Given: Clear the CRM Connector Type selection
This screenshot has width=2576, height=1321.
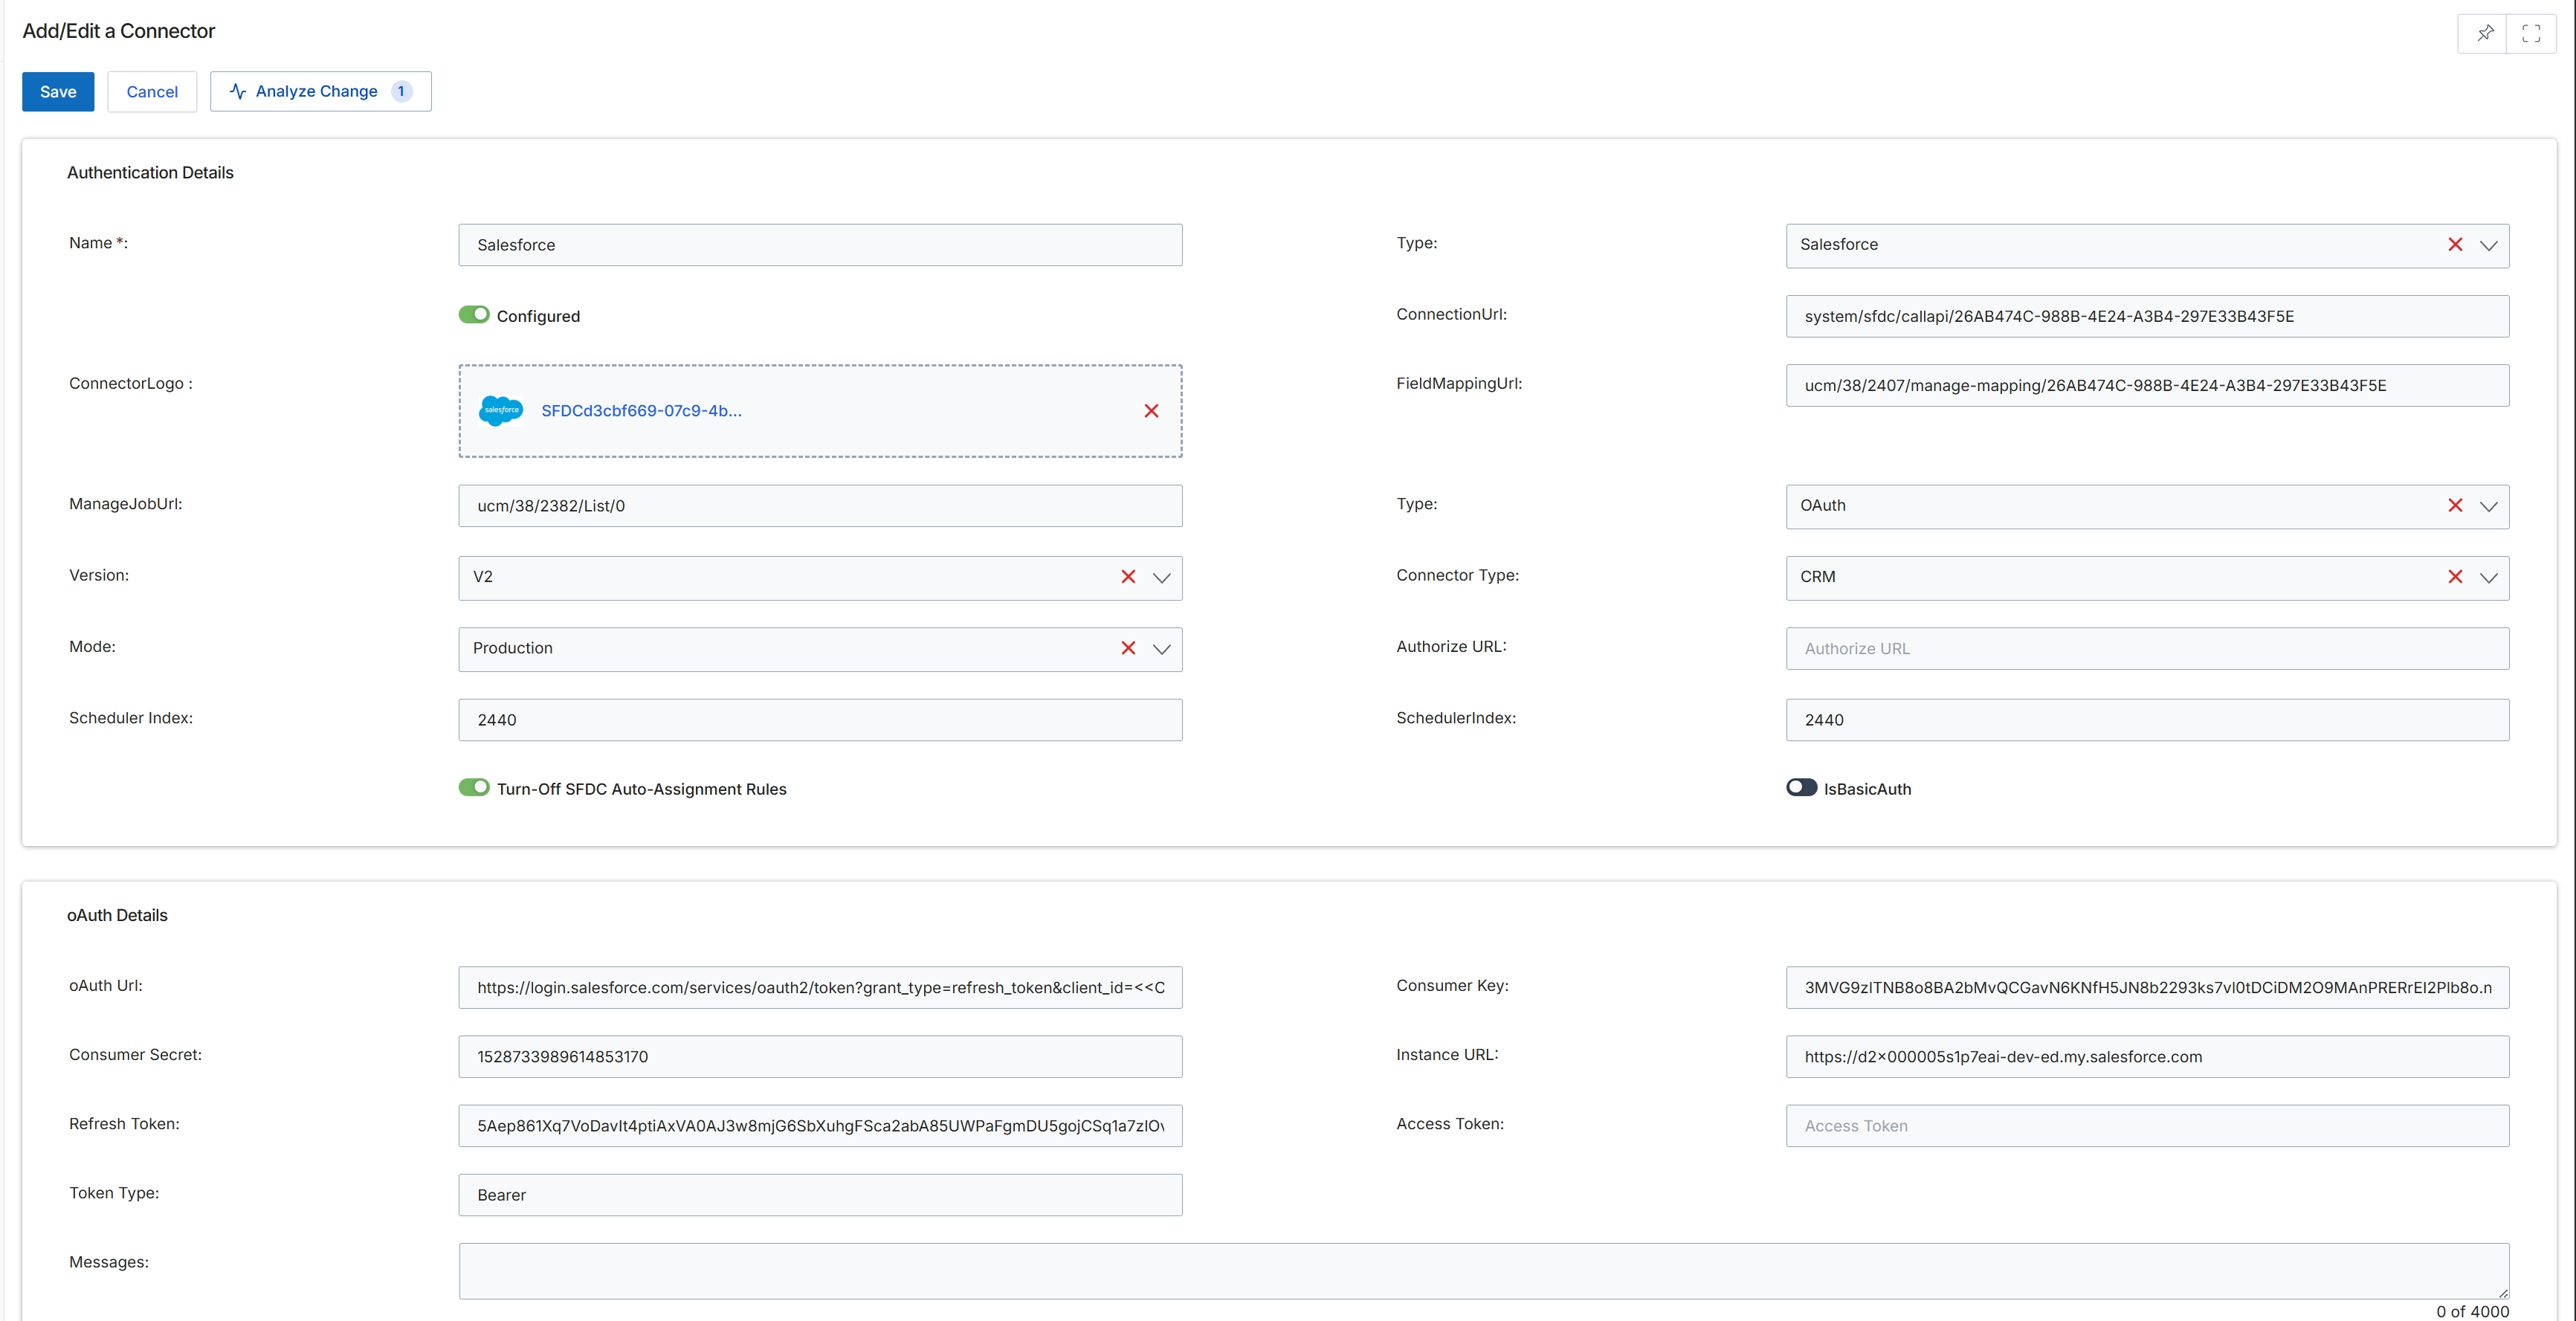Looking at the screenshot, I should [2455, 577].
